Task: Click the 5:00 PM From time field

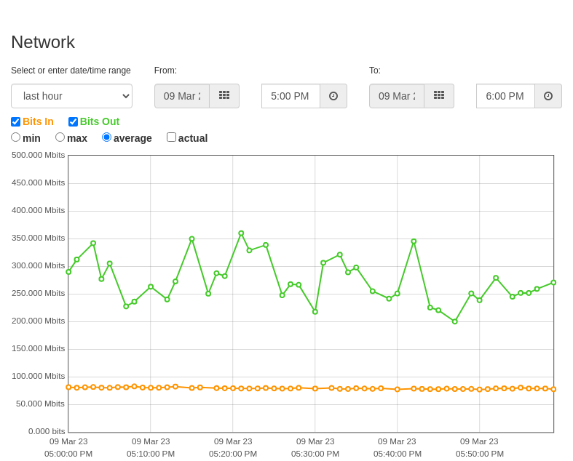Action: [x=291, y=96]
